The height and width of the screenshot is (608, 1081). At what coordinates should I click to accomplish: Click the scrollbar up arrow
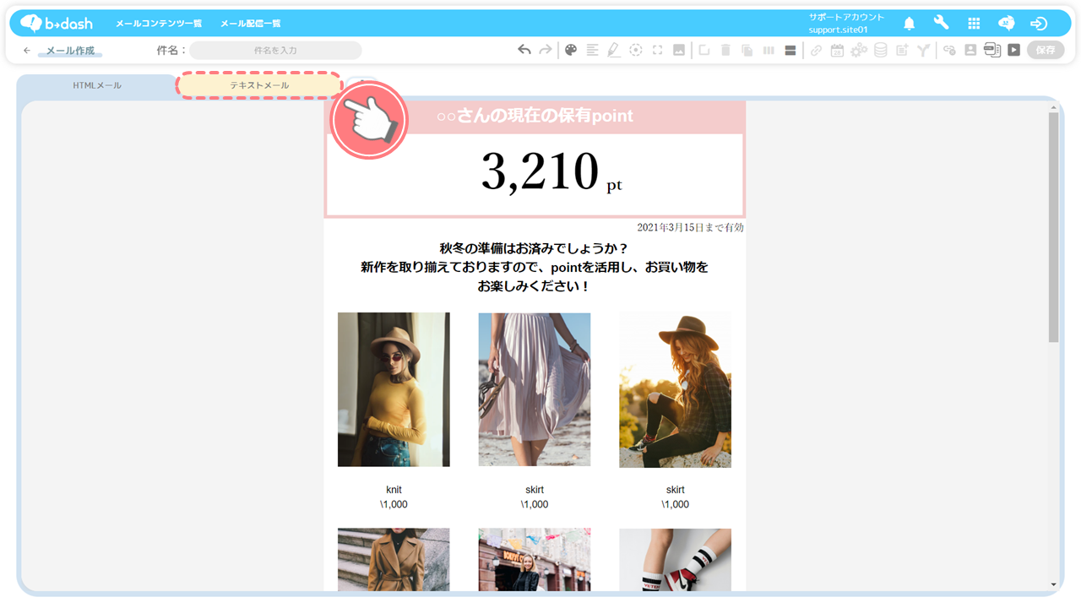click(x=1053, y=107)
